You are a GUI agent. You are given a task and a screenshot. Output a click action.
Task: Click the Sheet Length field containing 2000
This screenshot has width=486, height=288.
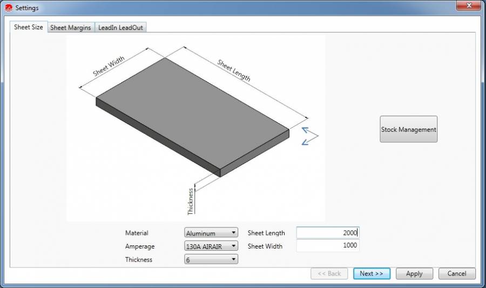[x=327, y=233]
